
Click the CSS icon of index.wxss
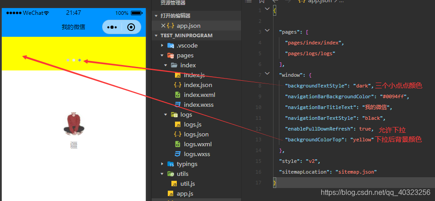(178, 105)
